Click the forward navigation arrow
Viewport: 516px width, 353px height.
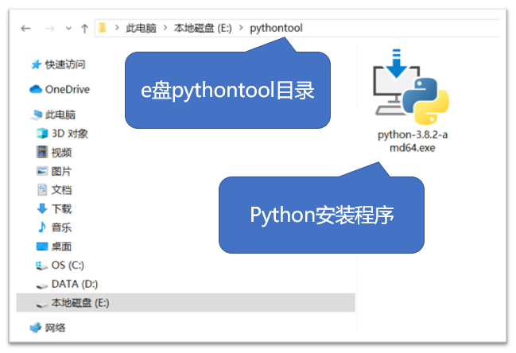click(x=49, y=29)
